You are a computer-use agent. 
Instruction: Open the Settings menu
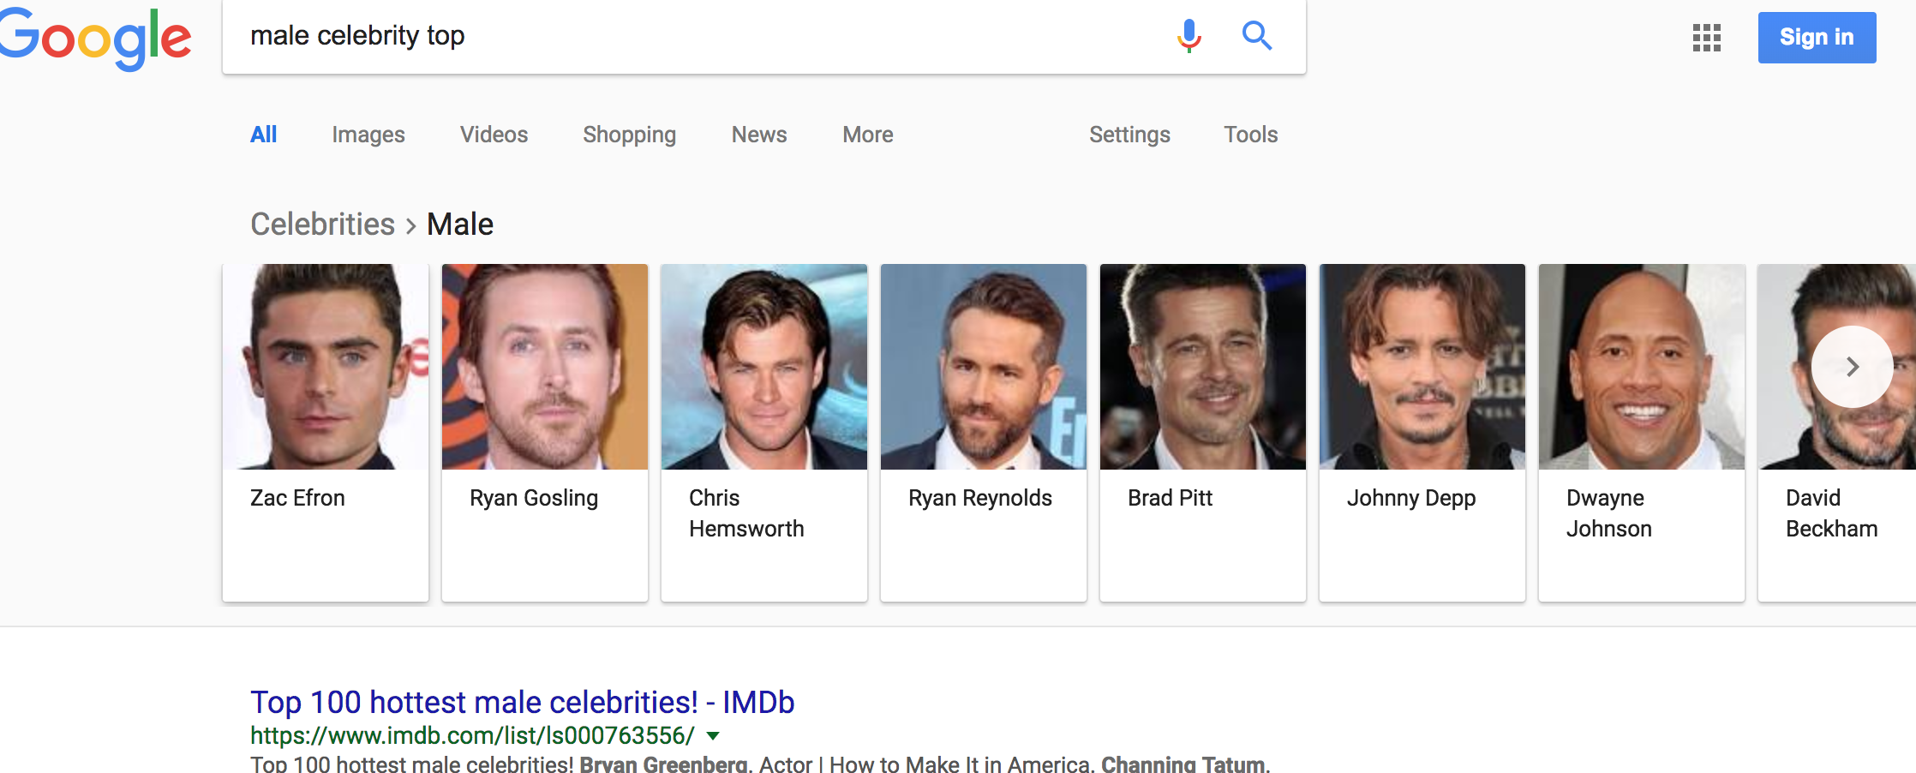click(x=1129, y=135)
